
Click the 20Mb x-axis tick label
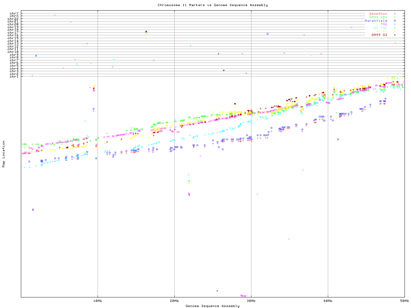pyautogui.click(x=174, y=301)
